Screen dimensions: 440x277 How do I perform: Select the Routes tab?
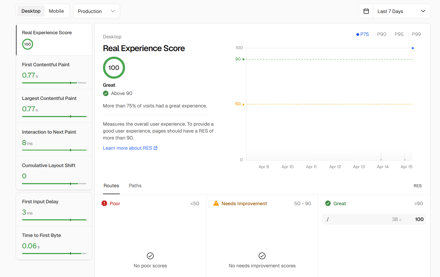pyautogui.click(x=111, y=186)
